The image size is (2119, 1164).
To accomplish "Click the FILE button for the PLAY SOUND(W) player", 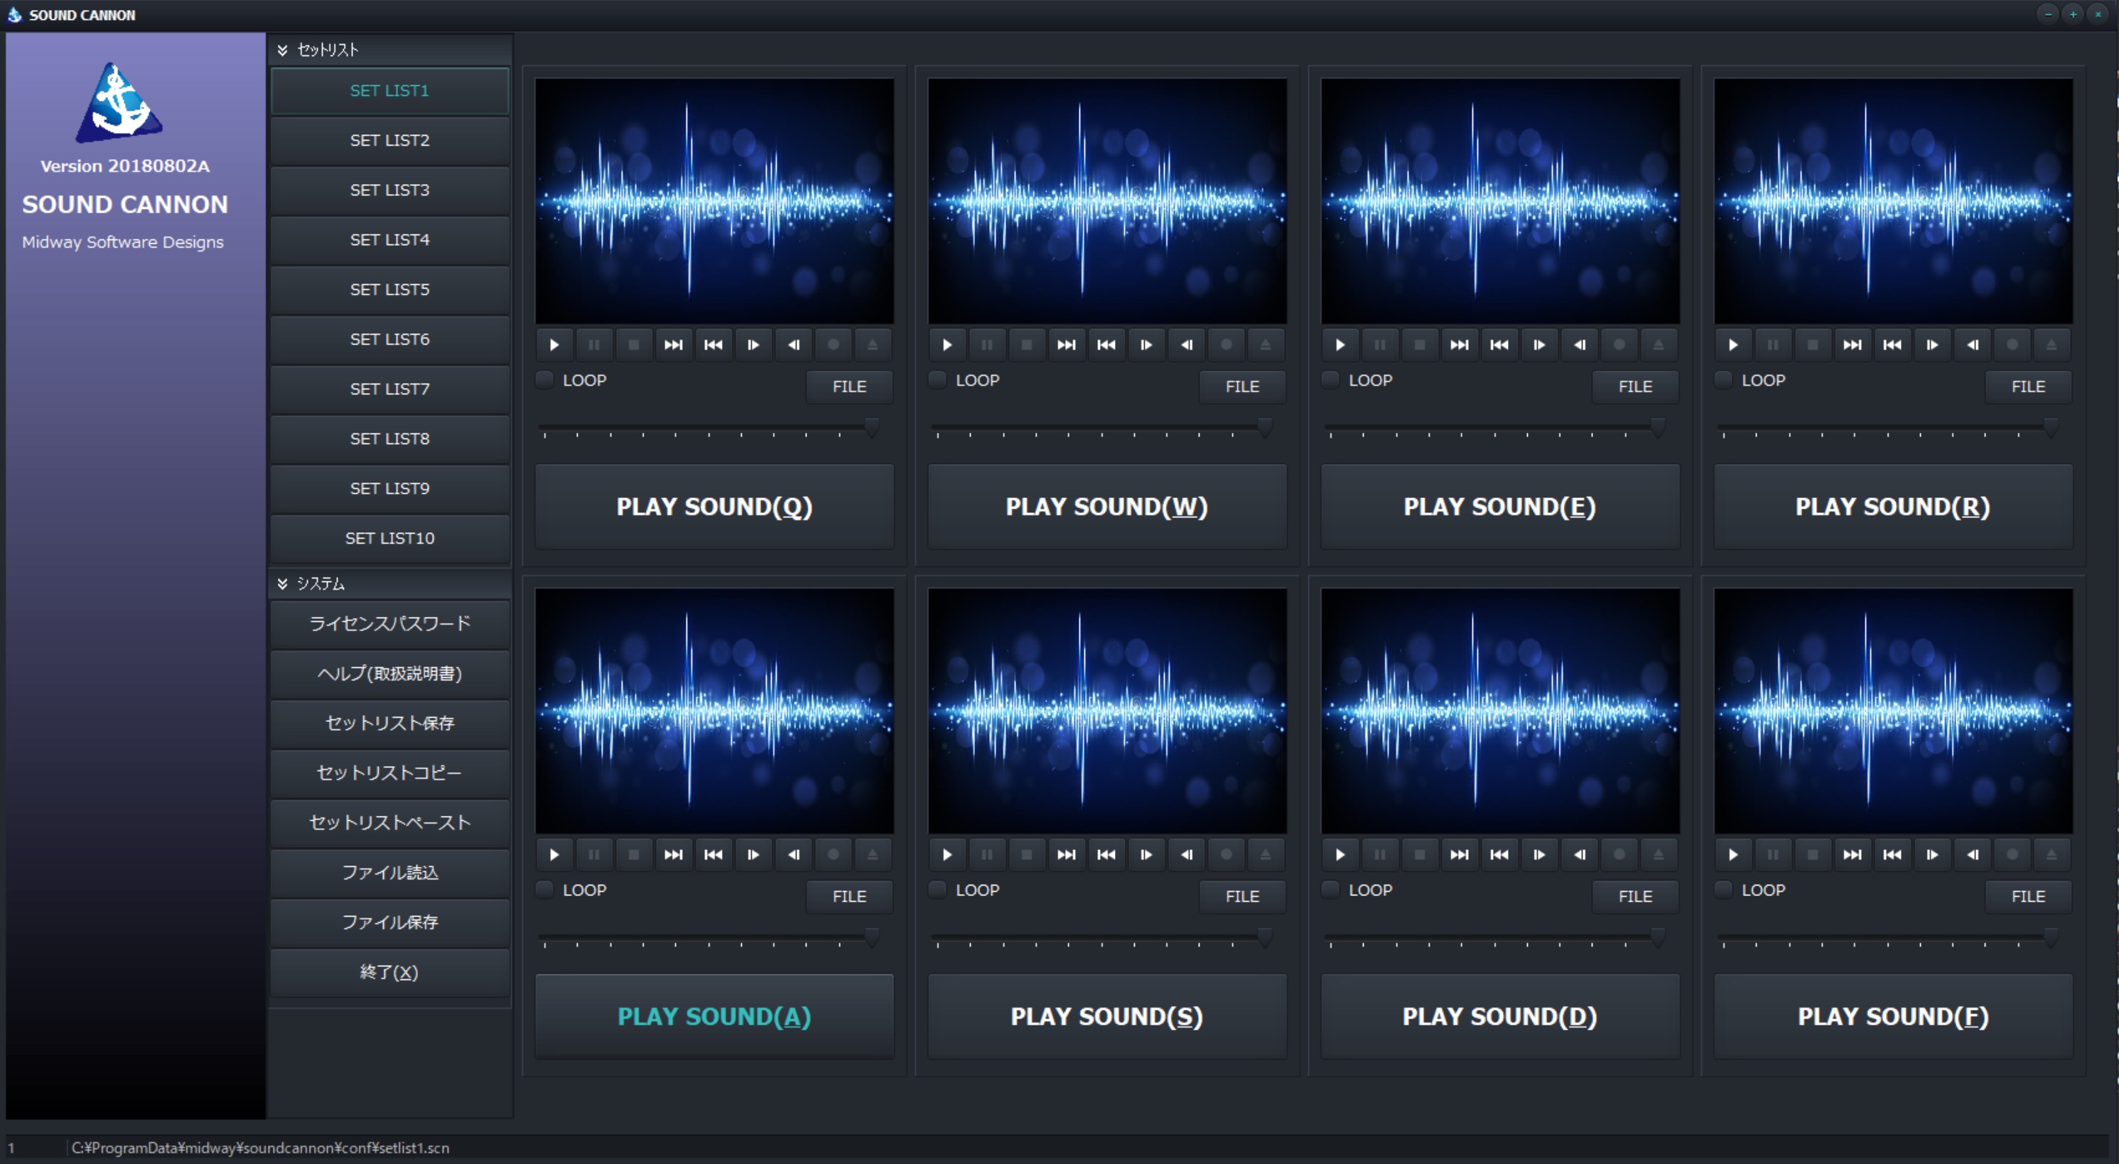I will [x=1242, y=387].
